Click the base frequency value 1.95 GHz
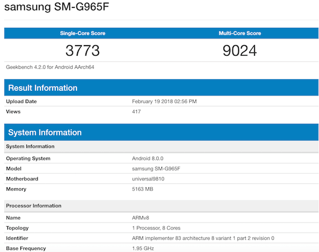This screenshot has height=252, width=319. point(143,248)
